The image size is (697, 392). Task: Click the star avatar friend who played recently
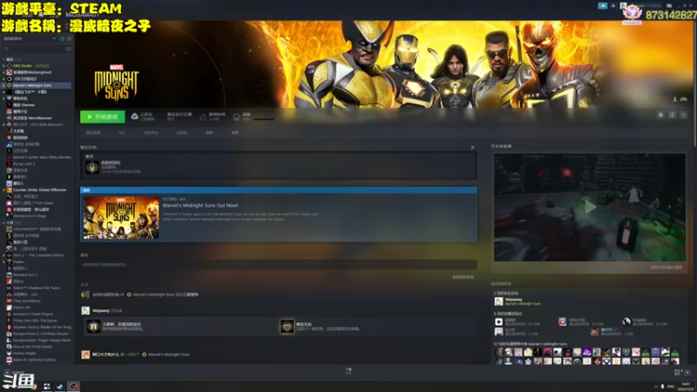[x=498, y=321]
